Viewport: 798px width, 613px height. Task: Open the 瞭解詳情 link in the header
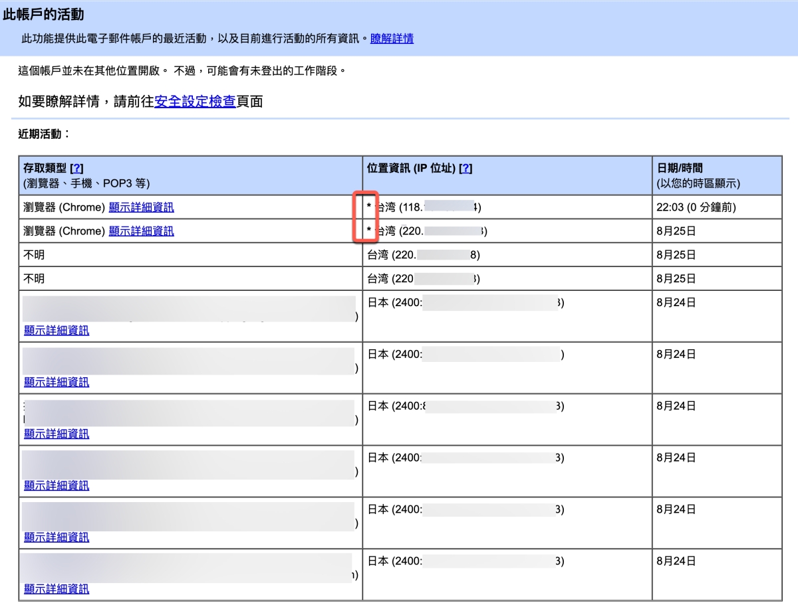(392, 39)
